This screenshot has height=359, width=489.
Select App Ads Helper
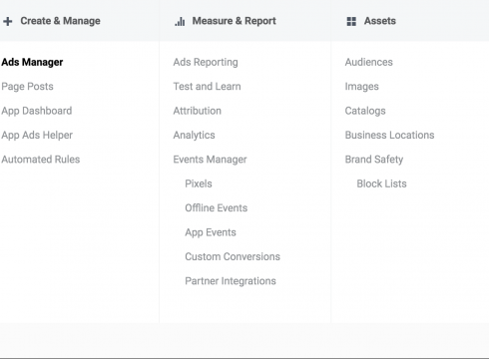click(x=37, y=135)
